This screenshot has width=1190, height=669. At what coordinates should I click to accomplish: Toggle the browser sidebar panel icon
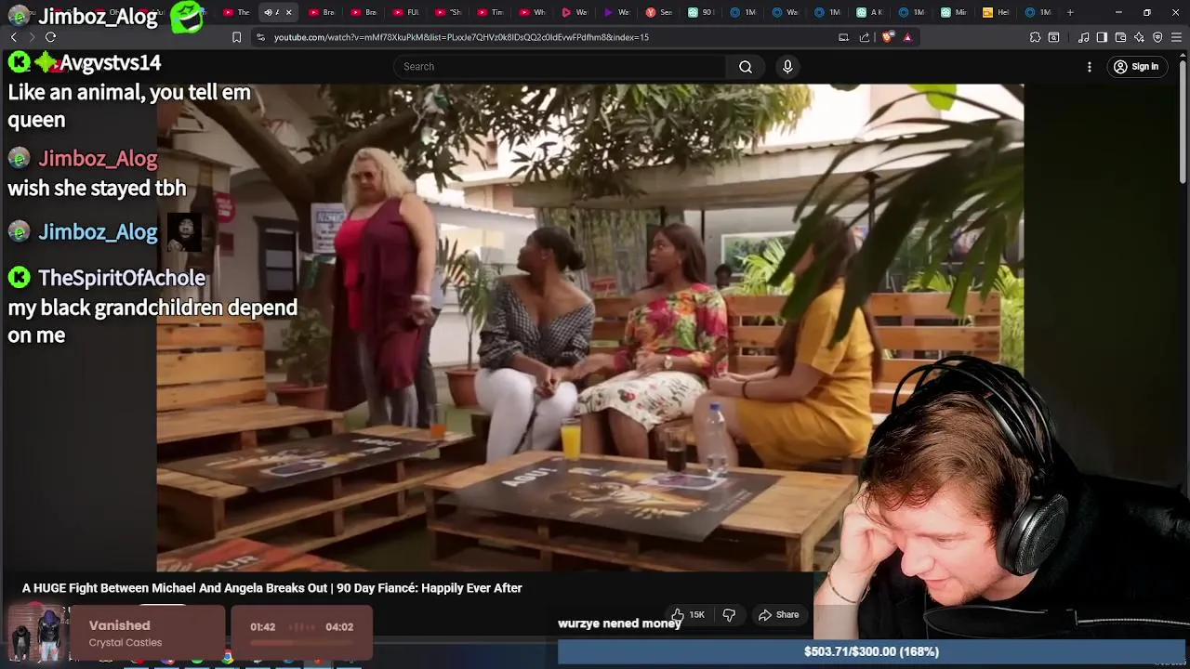[1102, 37]
